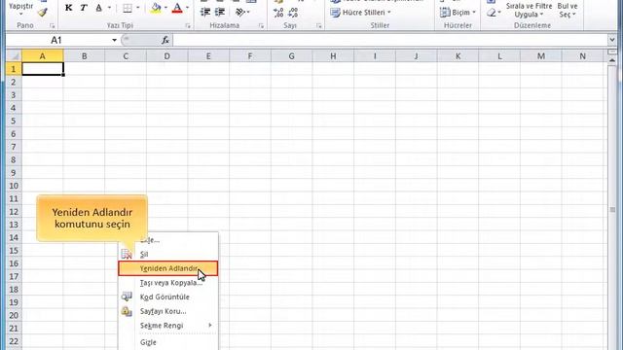Open the text orientation button
Screen dimensions: 623x350
click(x=242, y=12)
